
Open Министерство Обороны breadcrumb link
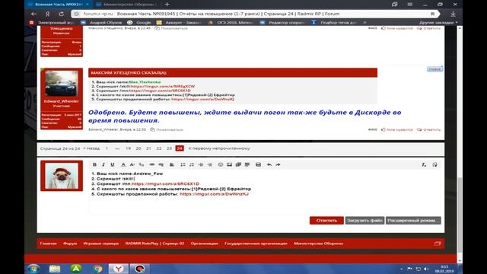(x=319, y=244)
